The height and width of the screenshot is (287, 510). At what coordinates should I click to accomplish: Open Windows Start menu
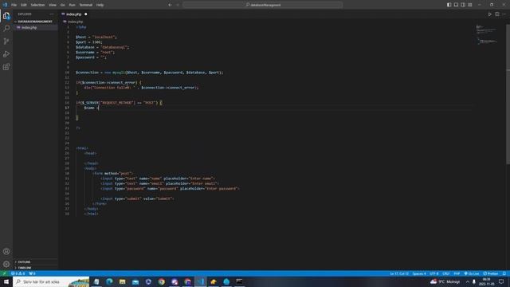click(x=6, y=281)
